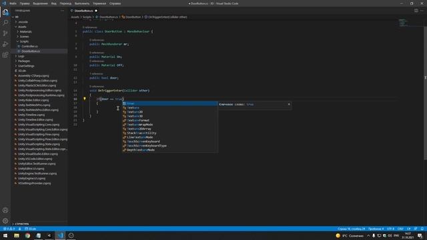The height and width of the screenshot is (240, 427).
Task: Click UTF-8 encoding in status bar
Action: pyautogui.click(x=390, y=229)
